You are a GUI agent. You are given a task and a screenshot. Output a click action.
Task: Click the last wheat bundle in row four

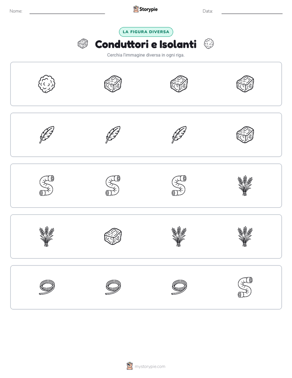pyautogui.click(x=245, y=236)
